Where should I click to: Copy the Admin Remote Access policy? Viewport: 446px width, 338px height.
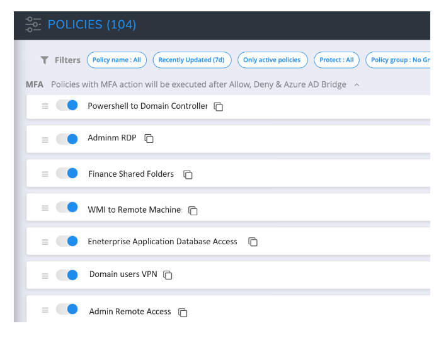183,312
